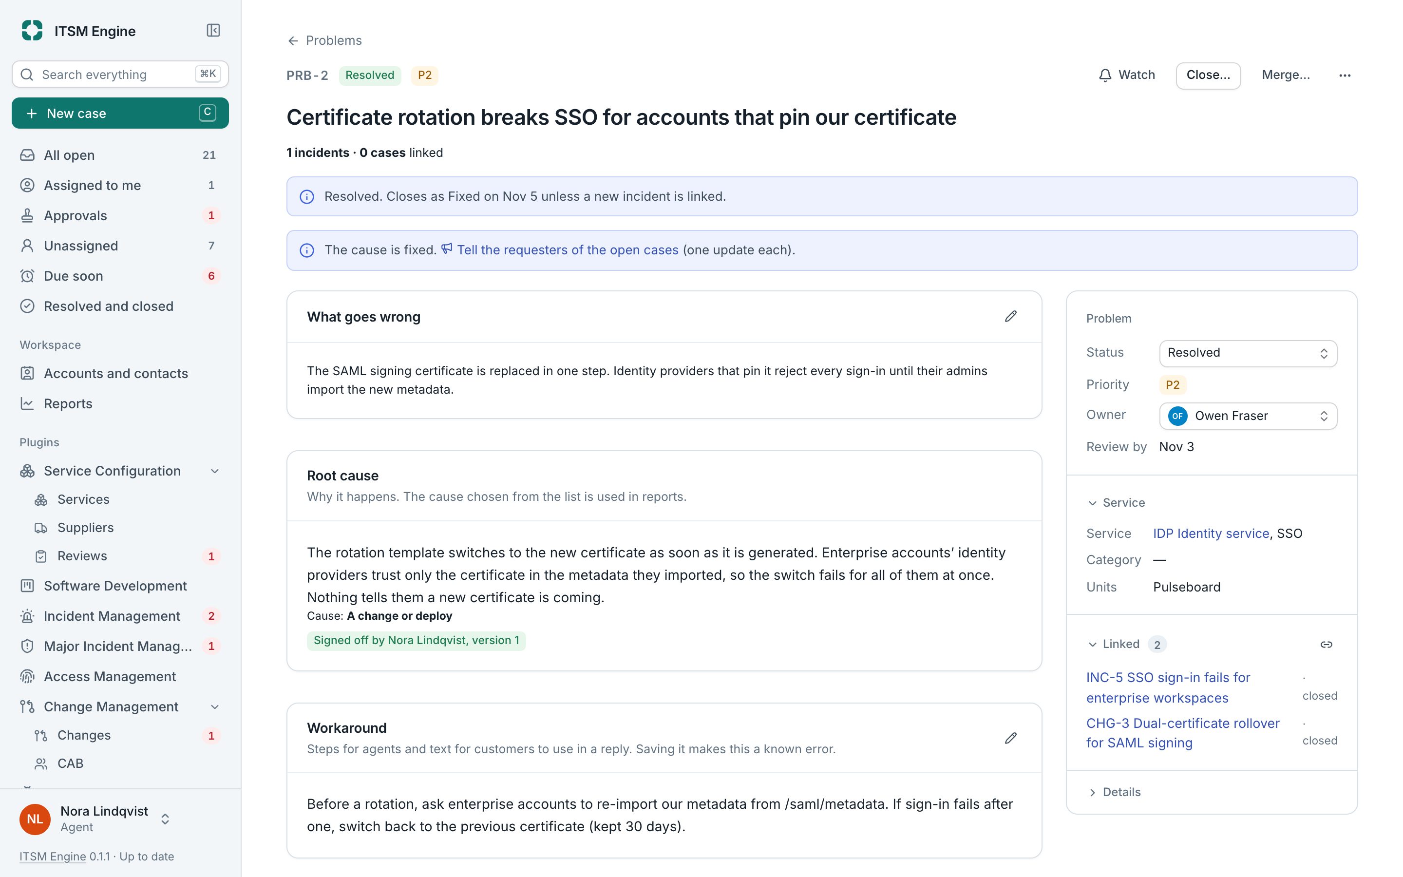Collapse Service Configuration plugin group
The image size is (1403, 877).
[x=214, y=471]
